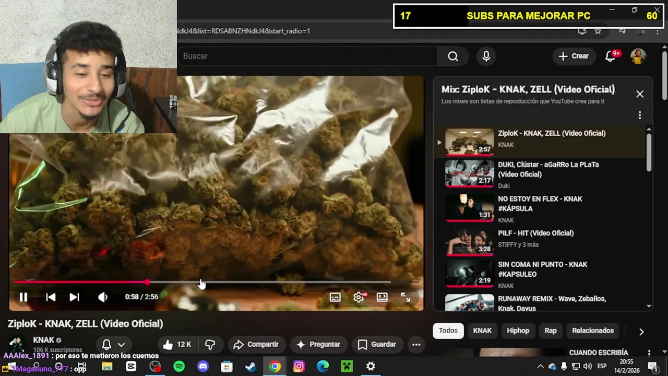The width and height of the screenshot is (668, 376).
Task: Skip to the next video
Action: coord(74,297)
